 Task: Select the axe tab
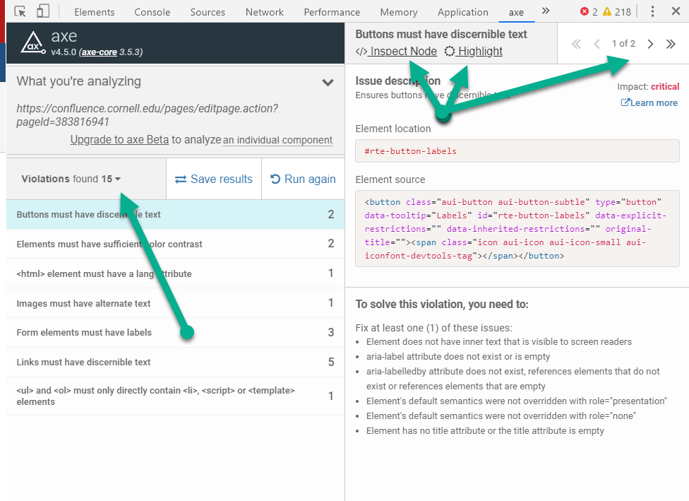516,12
